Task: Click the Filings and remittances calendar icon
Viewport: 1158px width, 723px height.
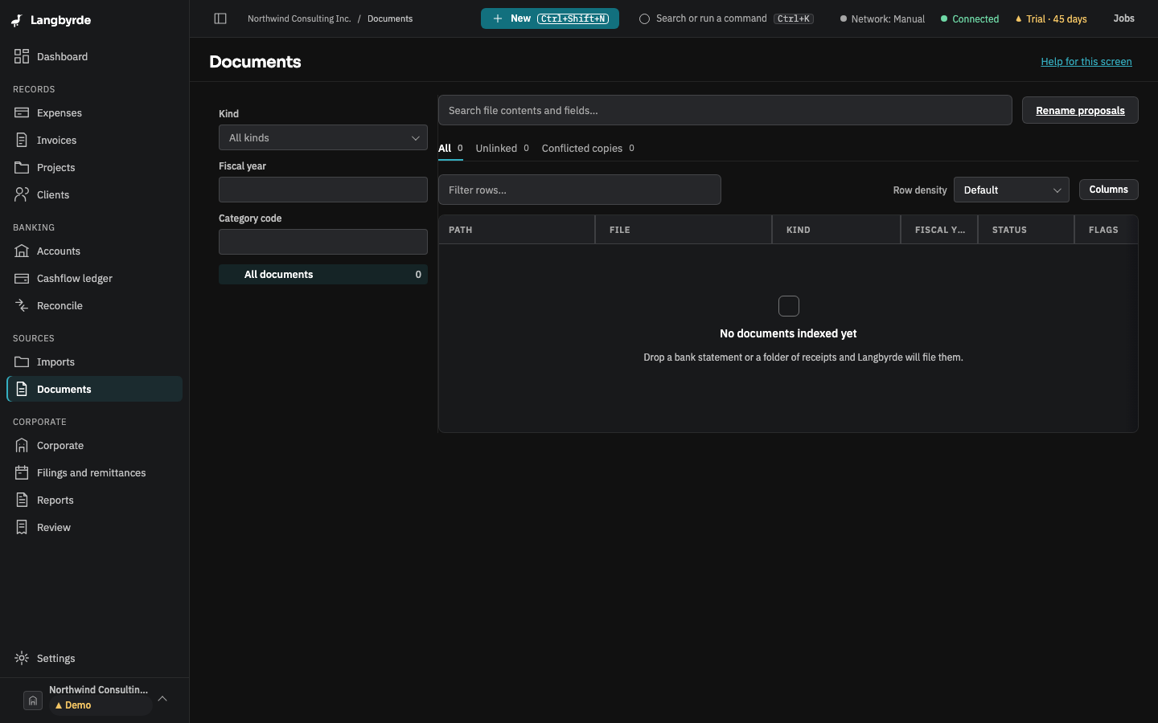Action: (x=22, y=472)
